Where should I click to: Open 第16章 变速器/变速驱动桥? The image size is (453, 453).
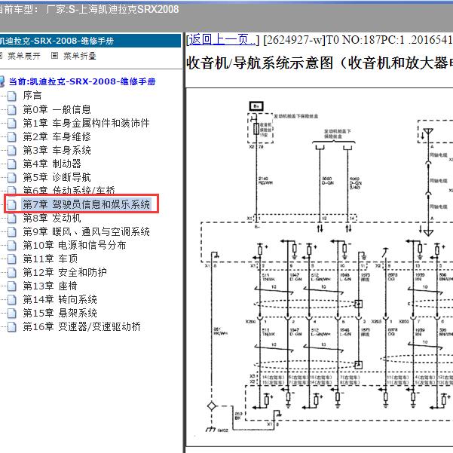(x=81, y=327)
